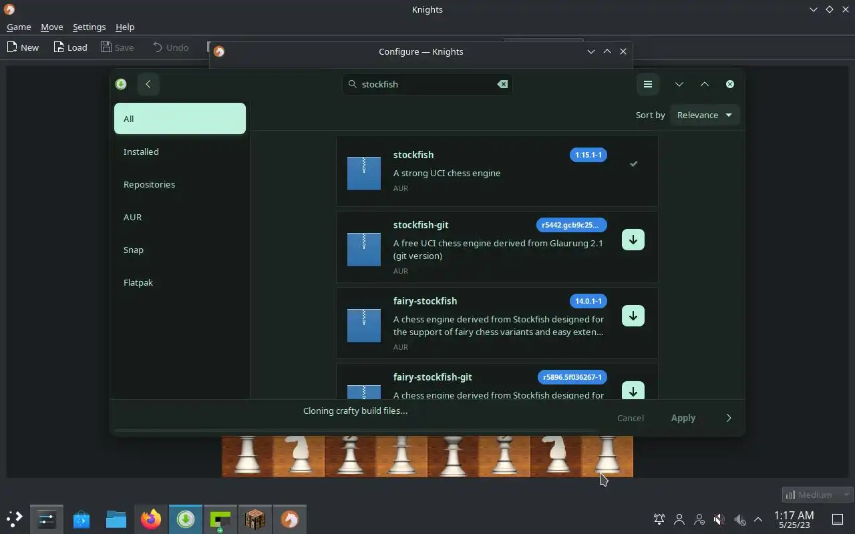This screenshot has height=534, width=855.
Task: Click Save in the Knights toolbar
Action: 118,47
